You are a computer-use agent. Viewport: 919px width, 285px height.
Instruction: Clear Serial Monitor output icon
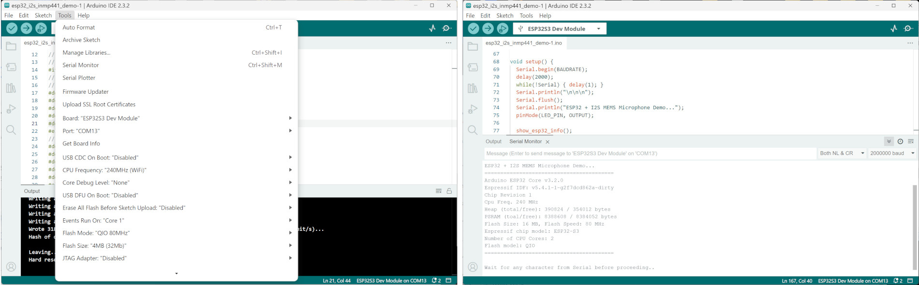coord(911,142)
